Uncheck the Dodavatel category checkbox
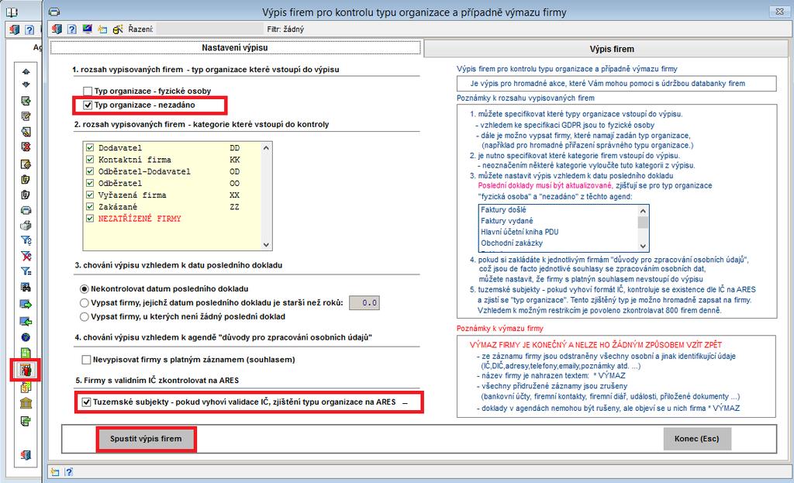Viewport: 794px width, 483px height. coord(90,148)
